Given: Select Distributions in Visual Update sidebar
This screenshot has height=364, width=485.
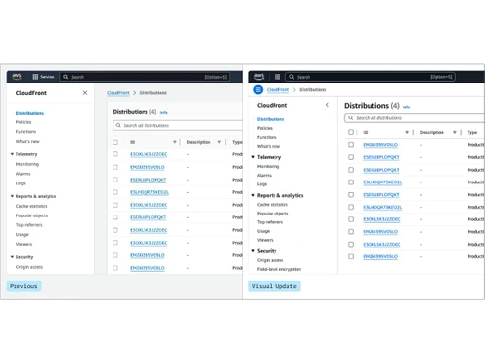Looking at the screenshot, I should [271, 119].
